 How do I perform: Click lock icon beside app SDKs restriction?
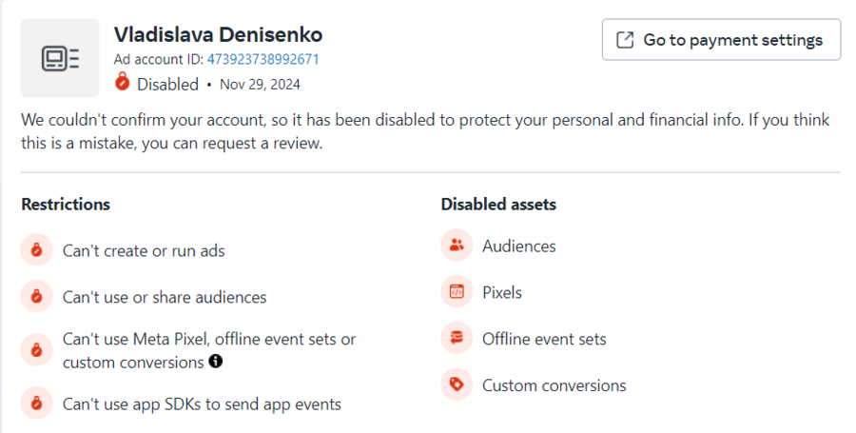pyautogui.click(x=36, y=403)
